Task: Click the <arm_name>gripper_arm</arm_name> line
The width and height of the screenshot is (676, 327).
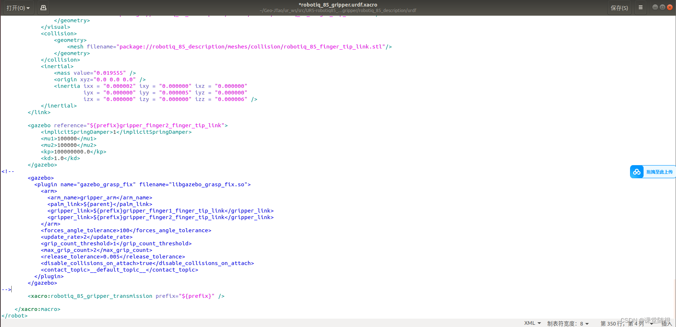Action: (x=100, y=198)
